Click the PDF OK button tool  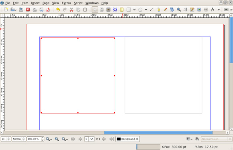pyautogui.click(x=226, y=10)
